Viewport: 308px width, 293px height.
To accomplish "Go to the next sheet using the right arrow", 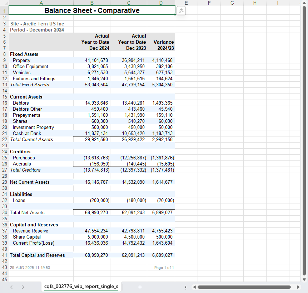I will (23, 287).
